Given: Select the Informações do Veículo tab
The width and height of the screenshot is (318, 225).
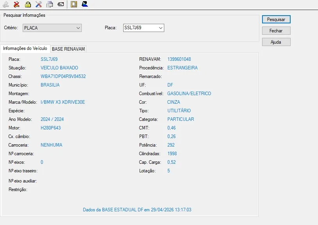Looking at the screenshot, I should tap(25, 48).
